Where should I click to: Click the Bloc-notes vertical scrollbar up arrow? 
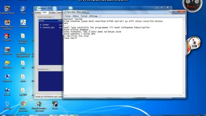tap(184, 19)
